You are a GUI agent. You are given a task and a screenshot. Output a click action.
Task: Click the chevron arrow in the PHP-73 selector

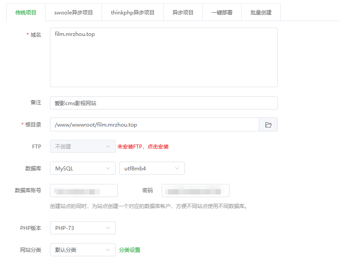tap(108, 228)
